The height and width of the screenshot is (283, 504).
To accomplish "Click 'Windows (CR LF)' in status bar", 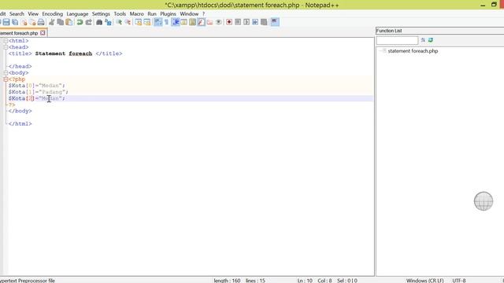I will pyautogui.click(x=424, y=281).
